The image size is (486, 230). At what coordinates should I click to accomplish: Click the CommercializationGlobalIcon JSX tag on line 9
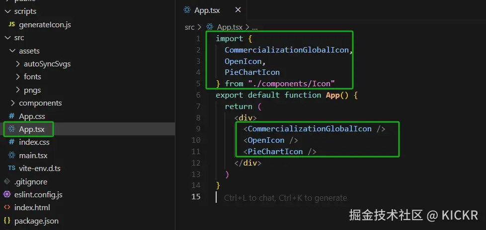[x=314, y=128]
